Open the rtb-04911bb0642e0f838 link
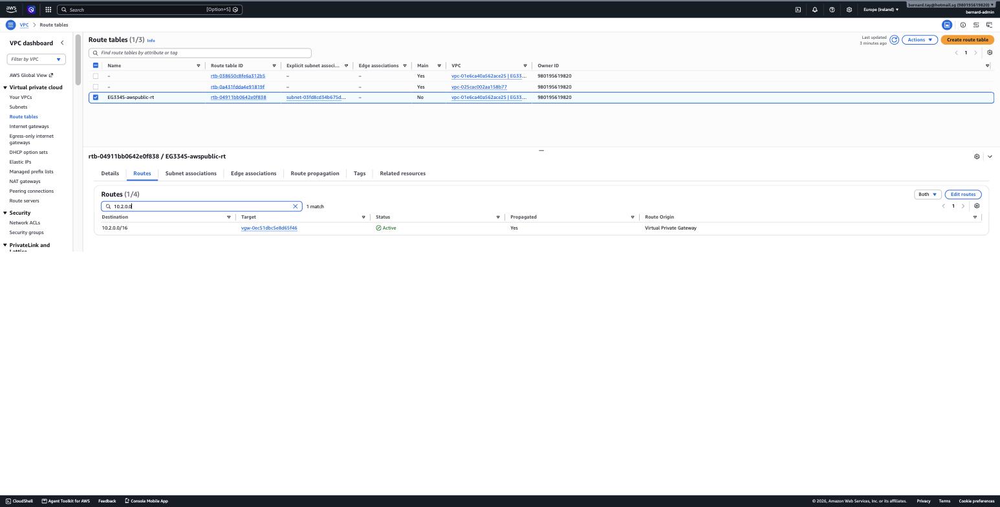1000x507 pixels. tap(238, 97)
